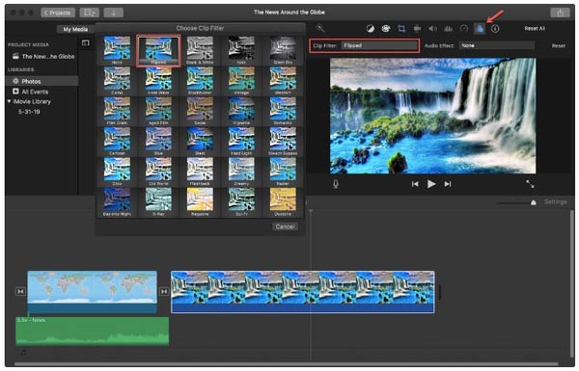Screen dimensions: 579x371
Task: Open the noise reduction and equalizer tool
Action: pyautogui.click(x=449, y=28)
